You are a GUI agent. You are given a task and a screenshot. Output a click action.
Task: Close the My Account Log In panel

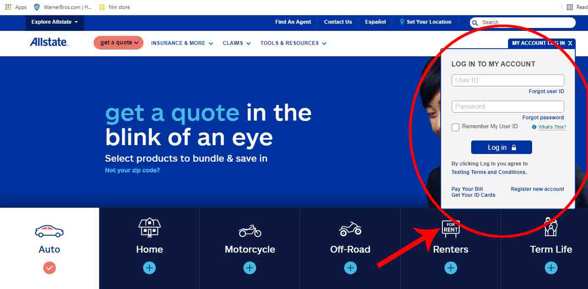click(570, 43)
